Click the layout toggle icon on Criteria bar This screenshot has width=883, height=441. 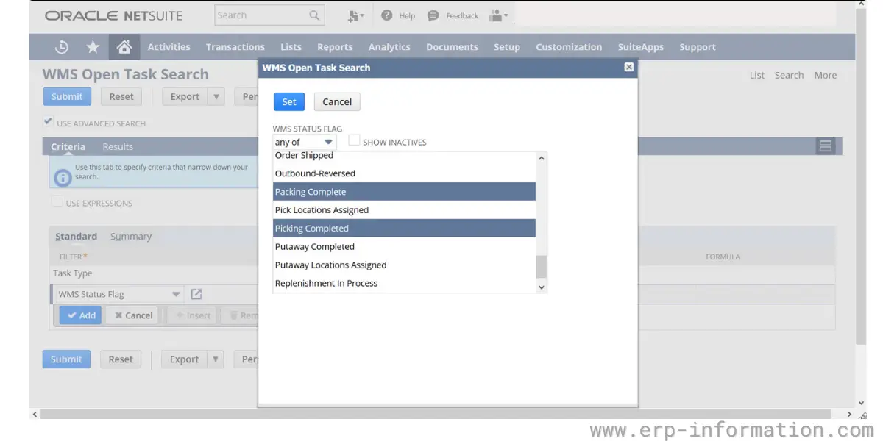click(x=826, y=146)
